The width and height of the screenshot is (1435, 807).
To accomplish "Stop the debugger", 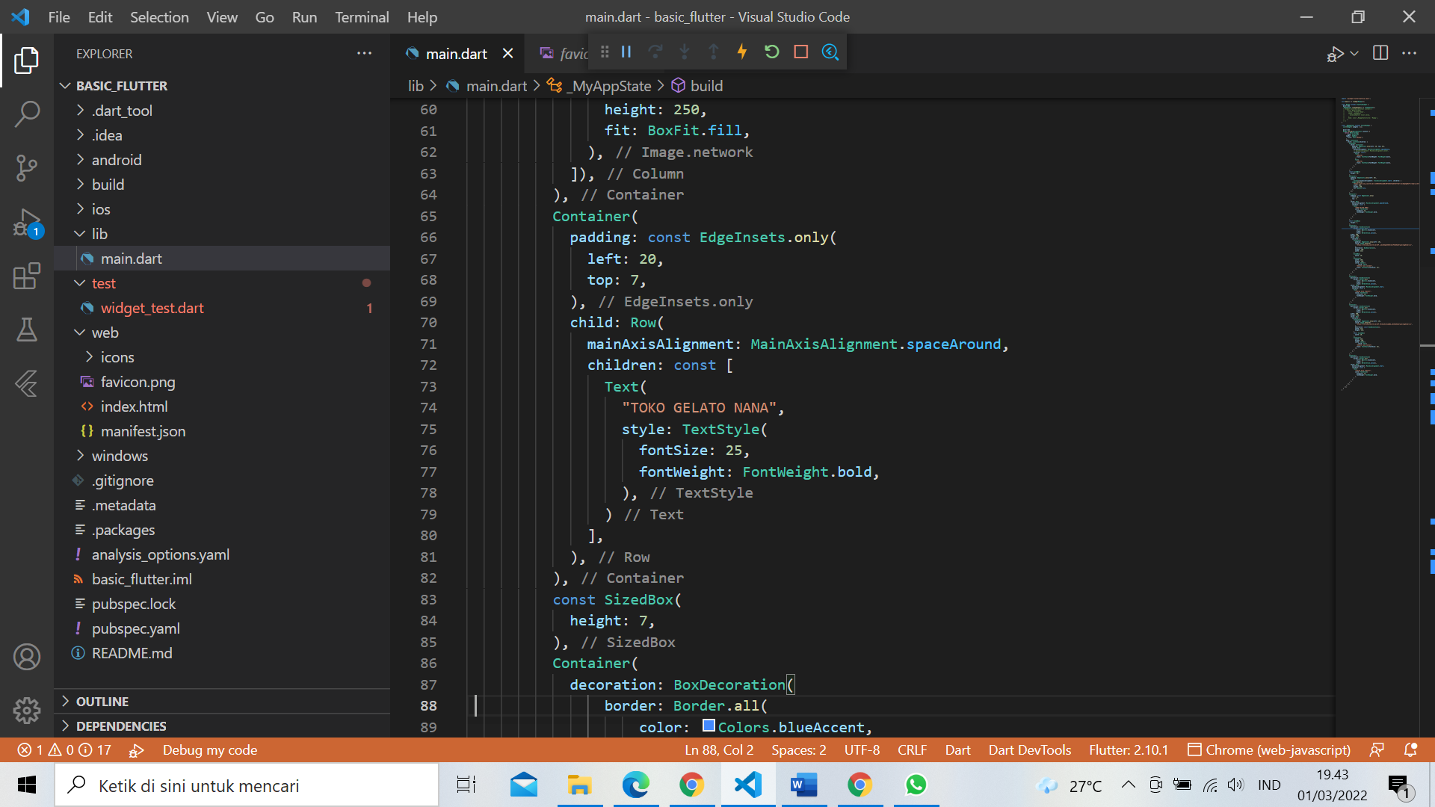I will [800, 52].
